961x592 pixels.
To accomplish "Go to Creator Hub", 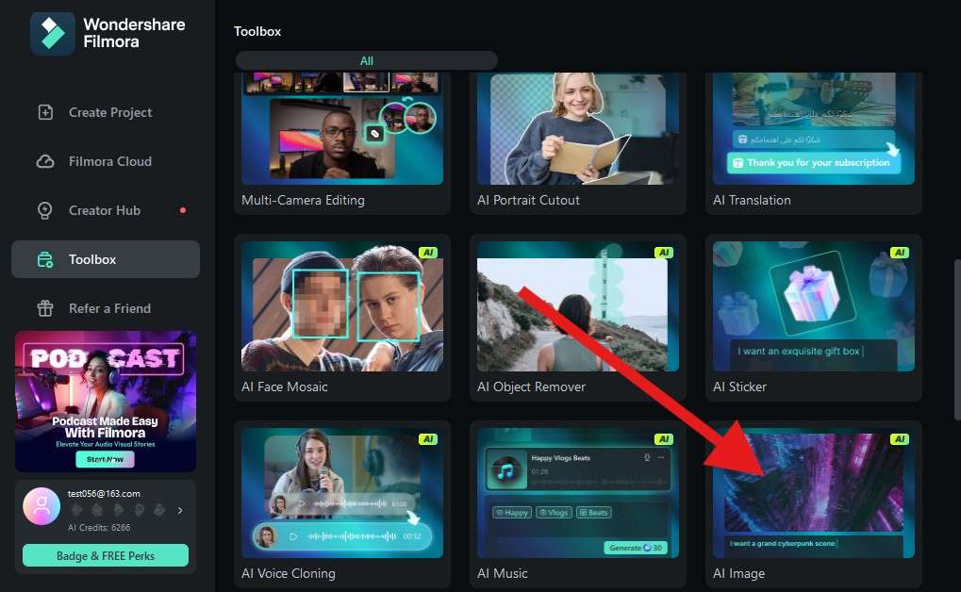I will (106, 210).
